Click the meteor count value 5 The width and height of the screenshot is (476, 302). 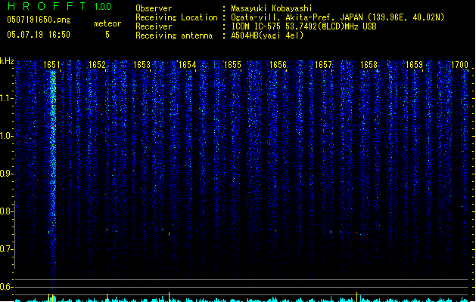[x=107, y=35]
